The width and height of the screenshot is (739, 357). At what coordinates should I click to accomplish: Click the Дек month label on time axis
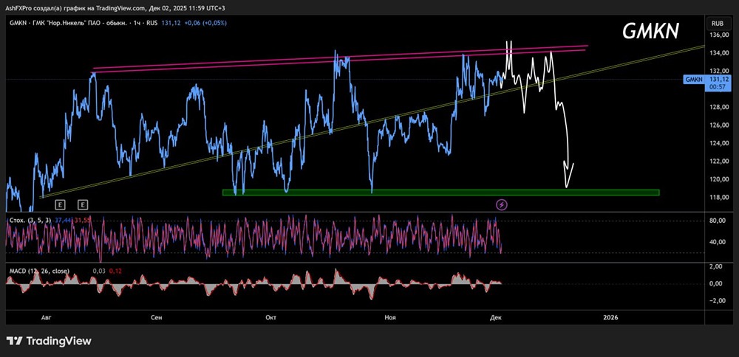[x=497, y=318]
